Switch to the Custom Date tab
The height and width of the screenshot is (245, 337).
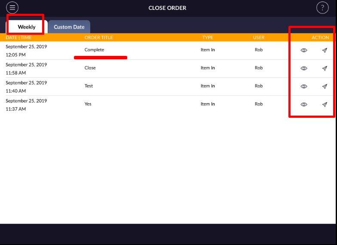pyautogui.click(x=69, y=27)
